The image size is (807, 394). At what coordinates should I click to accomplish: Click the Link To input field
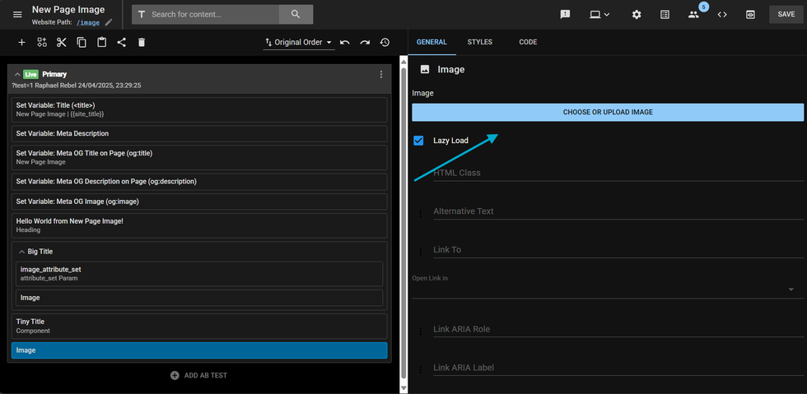coord(618,250)
